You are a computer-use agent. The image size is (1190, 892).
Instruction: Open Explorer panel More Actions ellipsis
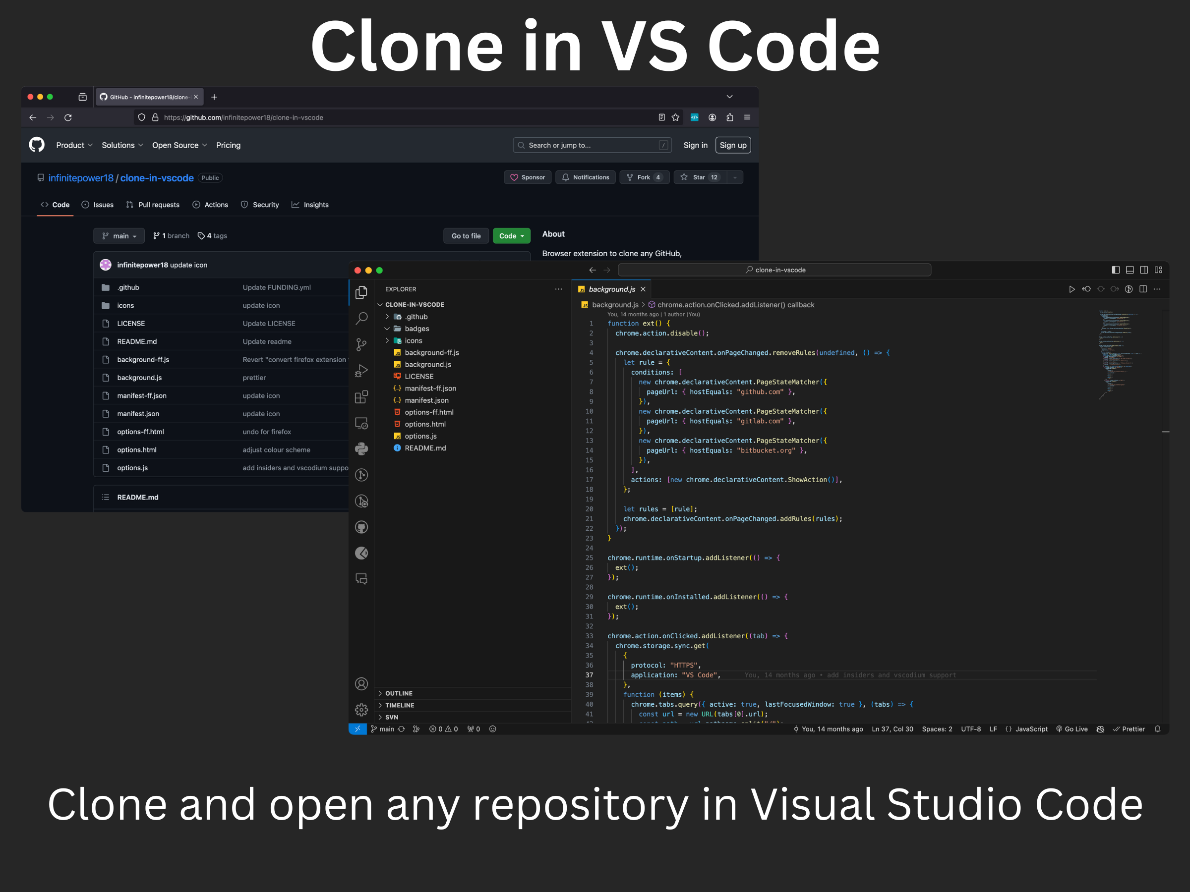(x=558, y=289)
